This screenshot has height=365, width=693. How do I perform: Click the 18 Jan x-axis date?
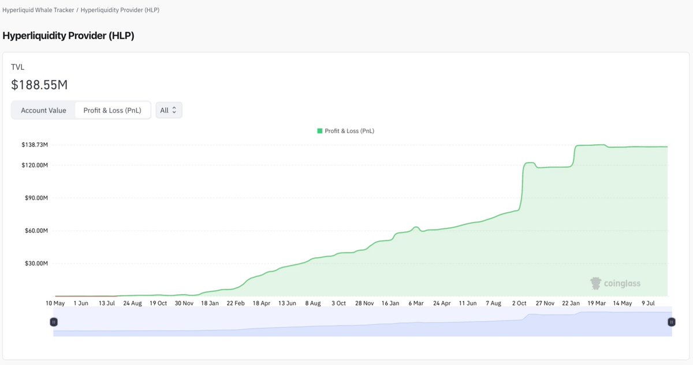pos(210,303)
